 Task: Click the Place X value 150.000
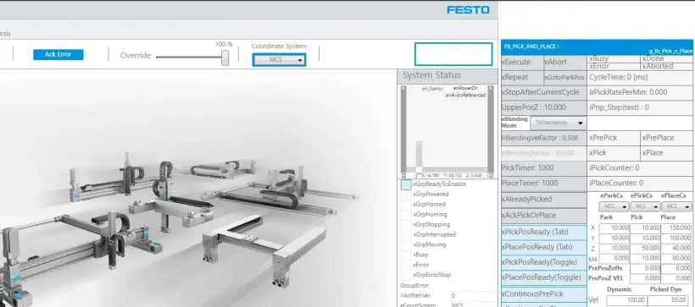[x=676, y=228]
